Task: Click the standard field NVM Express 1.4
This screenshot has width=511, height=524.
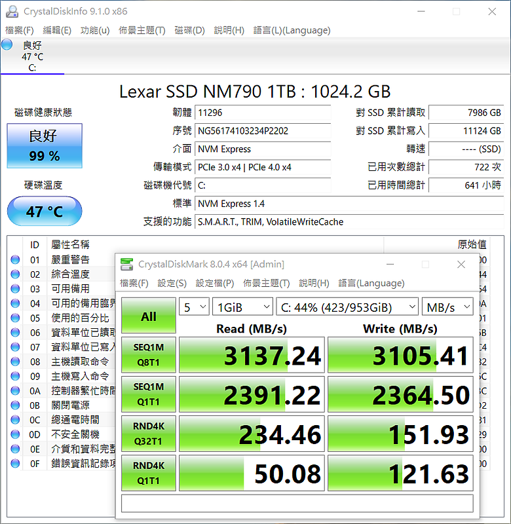Action: (x=349, y=204)
